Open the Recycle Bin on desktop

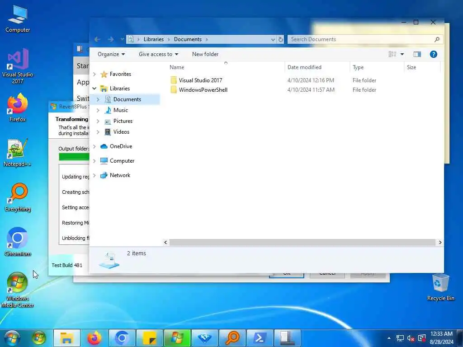click(x=440, y=287)
